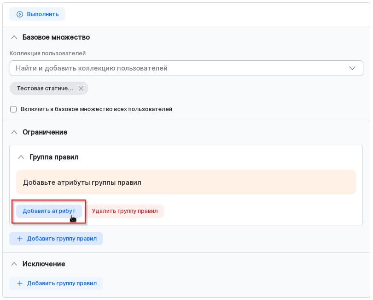Click the Добавьте атрибуты группы правил notice
The image size is (373, 300).
pos(186,182)
